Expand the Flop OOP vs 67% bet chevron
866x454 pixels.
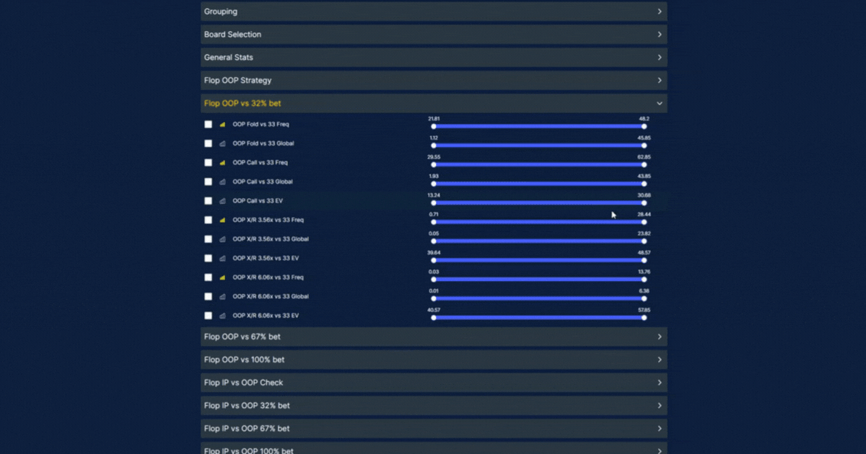pyautogui.click(x=659, y=337)
